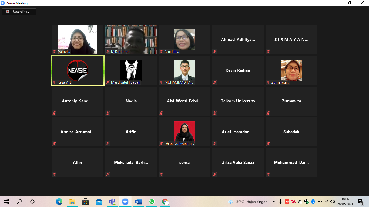Open the clock and date flyout
The width and height of the screenshot is (369, 207).
347,202
